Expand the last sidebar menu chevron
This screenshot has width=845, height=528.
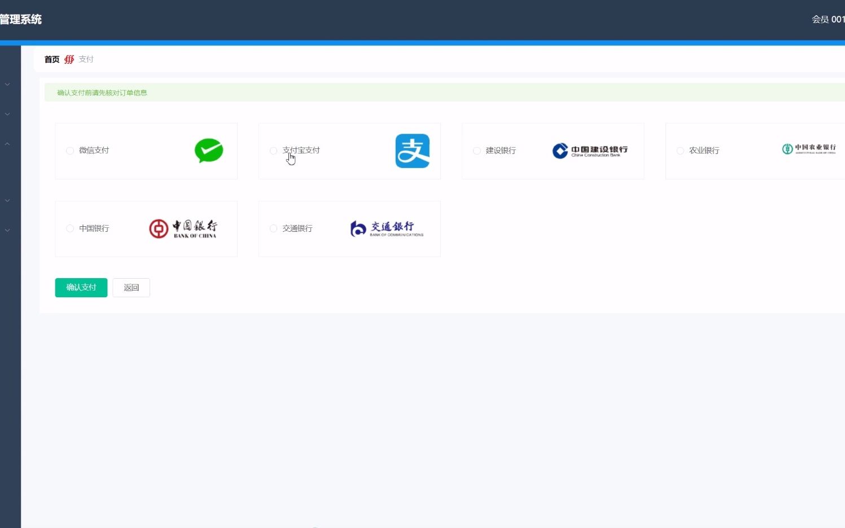(x=7, y=230)
